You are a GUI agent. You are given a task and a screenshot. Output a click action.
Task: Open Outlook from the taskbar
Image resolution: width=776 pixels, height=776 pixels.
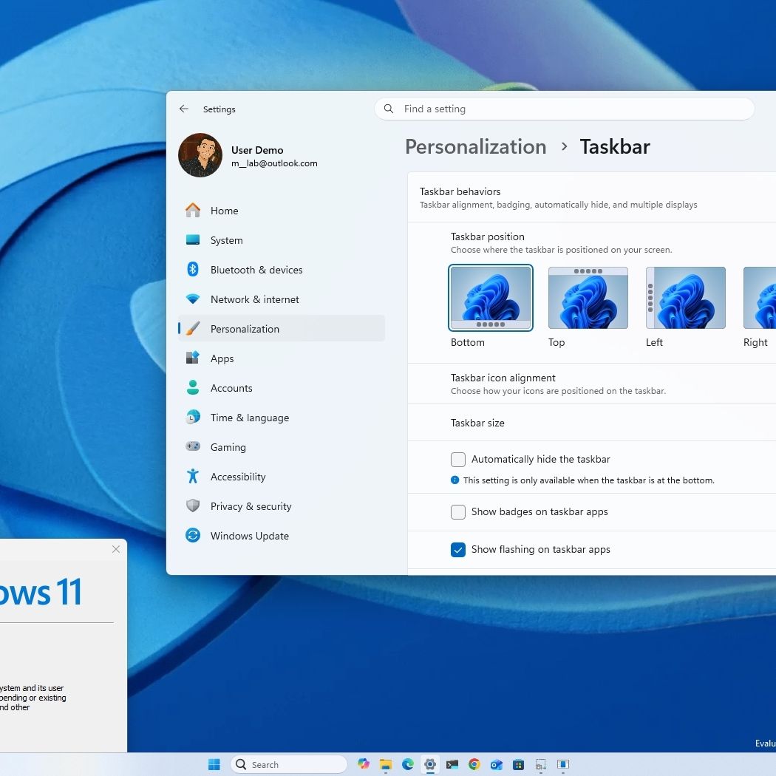tap(497, 764)
